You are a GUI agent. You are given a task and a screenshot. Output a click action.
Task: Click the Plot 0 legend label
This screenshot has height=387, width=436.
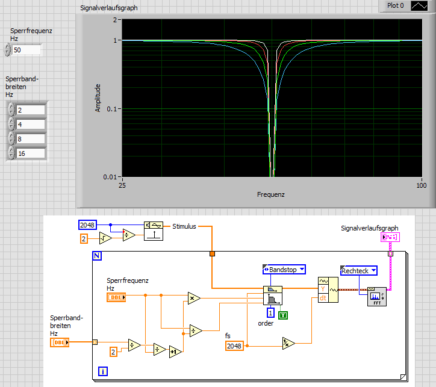[x=395, y=5]
